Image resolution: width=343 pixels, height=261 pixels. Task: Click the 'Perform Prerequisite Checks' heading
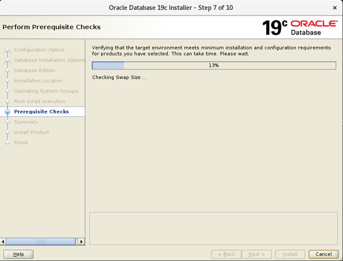[x=51, y=27]
